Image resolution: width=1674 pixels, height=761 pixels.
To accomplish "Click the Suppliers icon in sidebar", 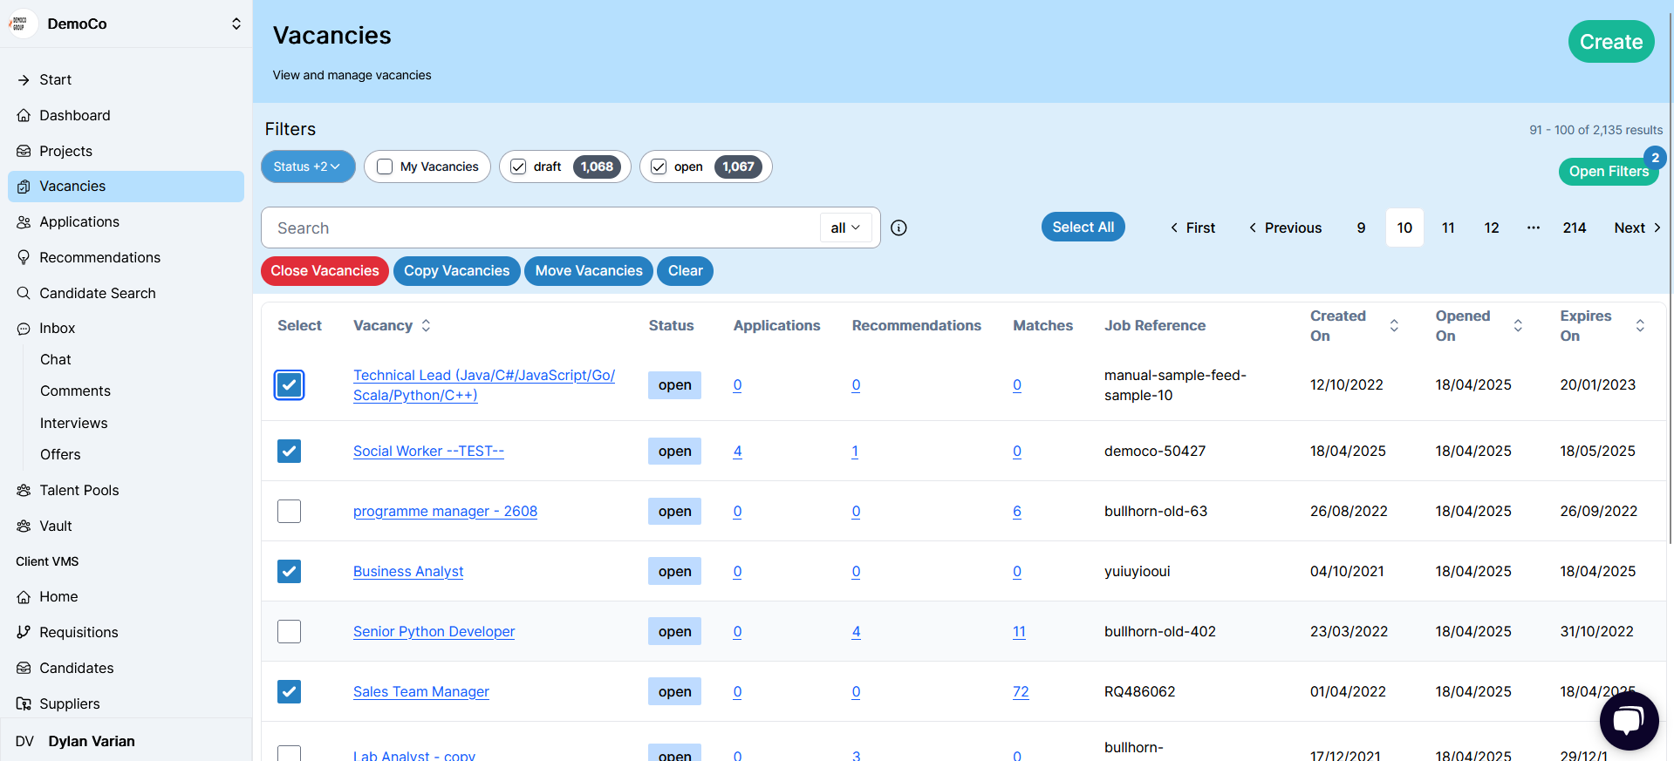I will click(x=24, y=703).
